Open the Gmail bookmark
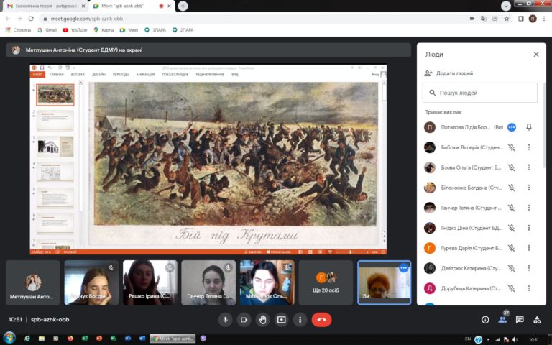The width and height of the screenshot is (552, 345). click(x=47, y=30)
